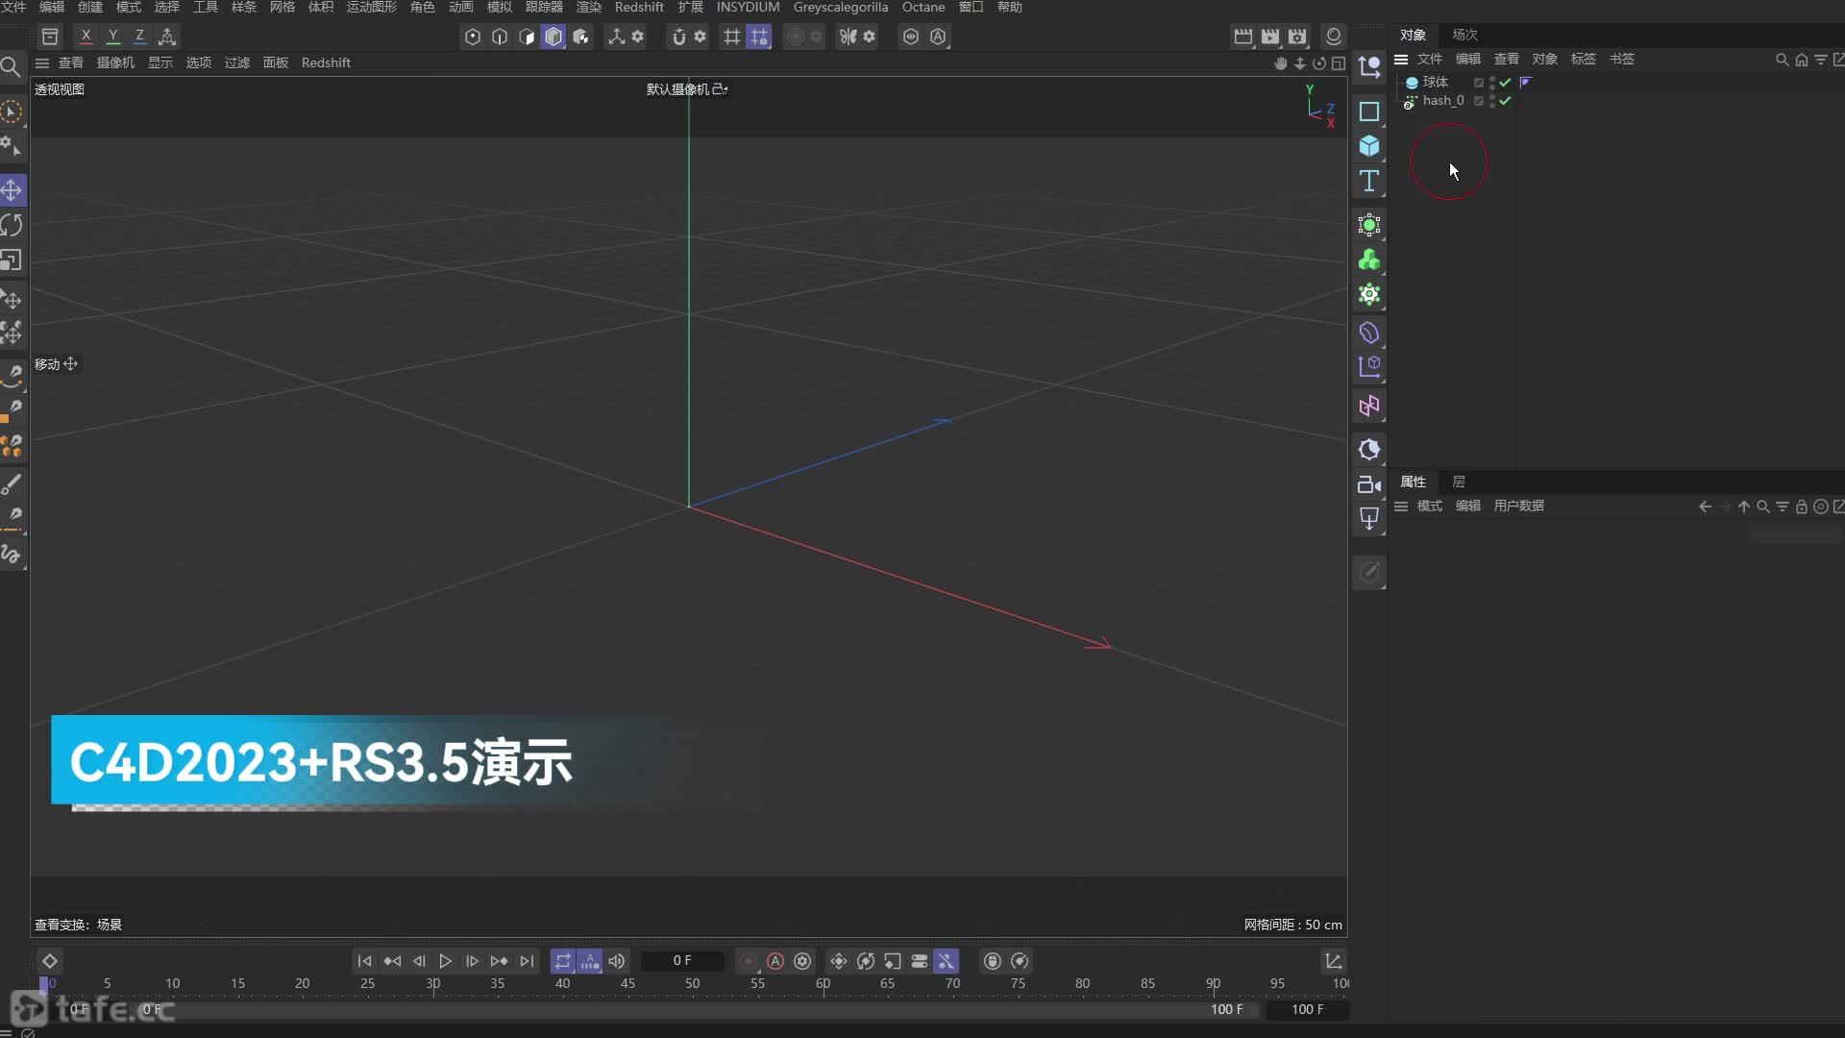Toggle coordinate system world/object icon
Screen dimensions: 1845x1038
point(167,37)
